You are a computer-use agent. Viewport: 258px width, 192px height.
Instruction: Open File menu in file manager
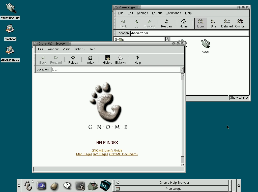[121, 13]
